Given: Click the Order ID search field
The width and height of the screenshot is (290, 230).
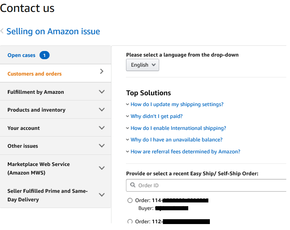Looking at the screenshot, I should 209,185.
